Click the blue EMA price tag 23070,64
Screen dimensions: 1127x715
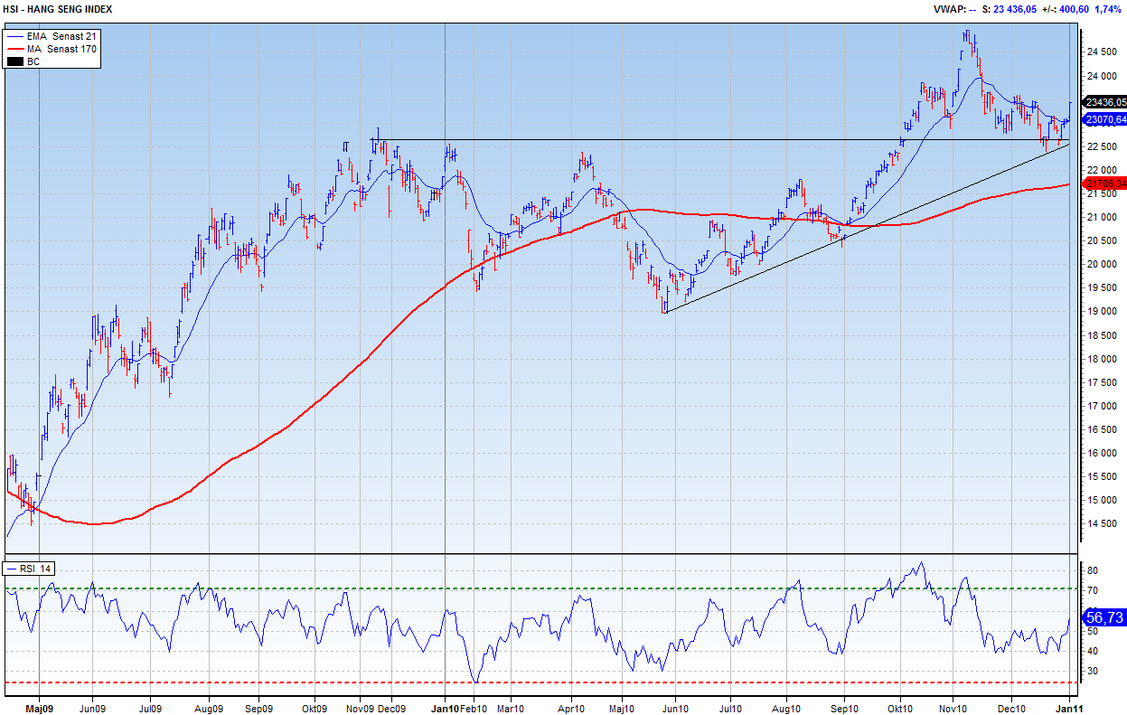coord(1105,119)
